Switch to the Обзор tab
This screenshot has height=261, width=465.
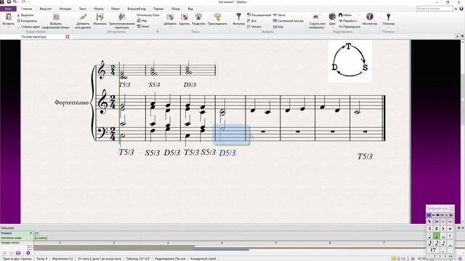tap(176, 9)
